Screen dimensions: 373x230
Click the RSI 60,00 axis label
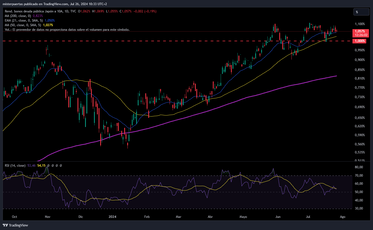359,184
